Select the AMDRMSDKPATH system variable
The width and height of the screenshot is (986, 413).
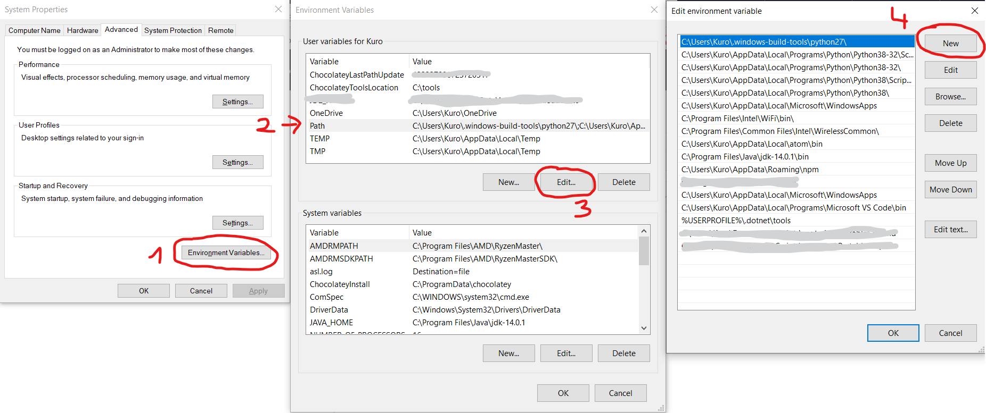pyautogui.click(x=472, y=259)
